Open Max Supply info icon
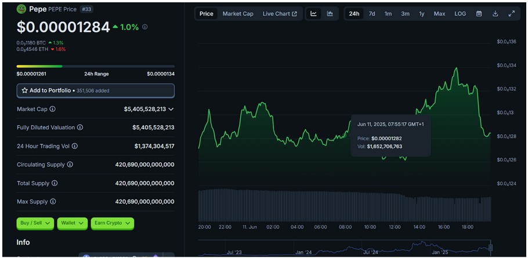528x258 pixels. pyautogui.click(x=53, y=202)
